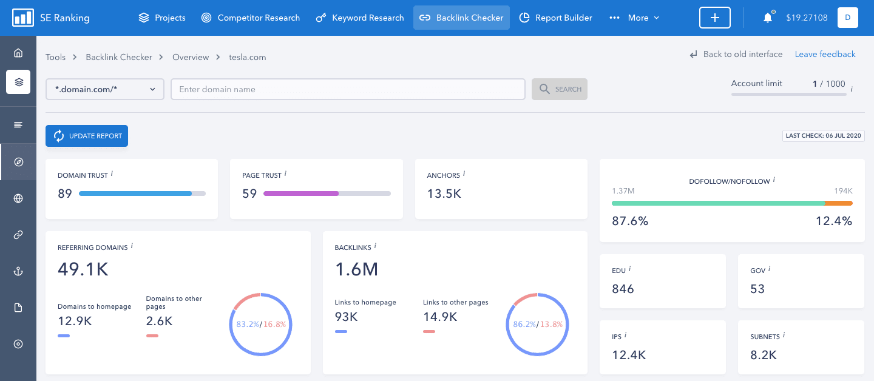Open notifications bell icon

(x=768, y=18)
